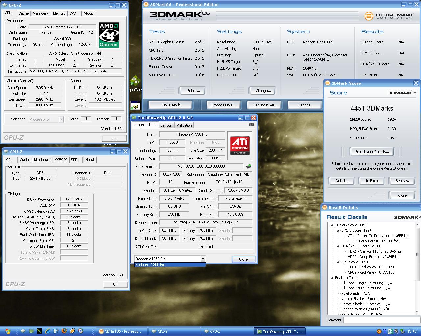421x336 pixels.
Task: Collapse the 3DMark Score: 4451 tree node
Action: [x=332, y=225]
